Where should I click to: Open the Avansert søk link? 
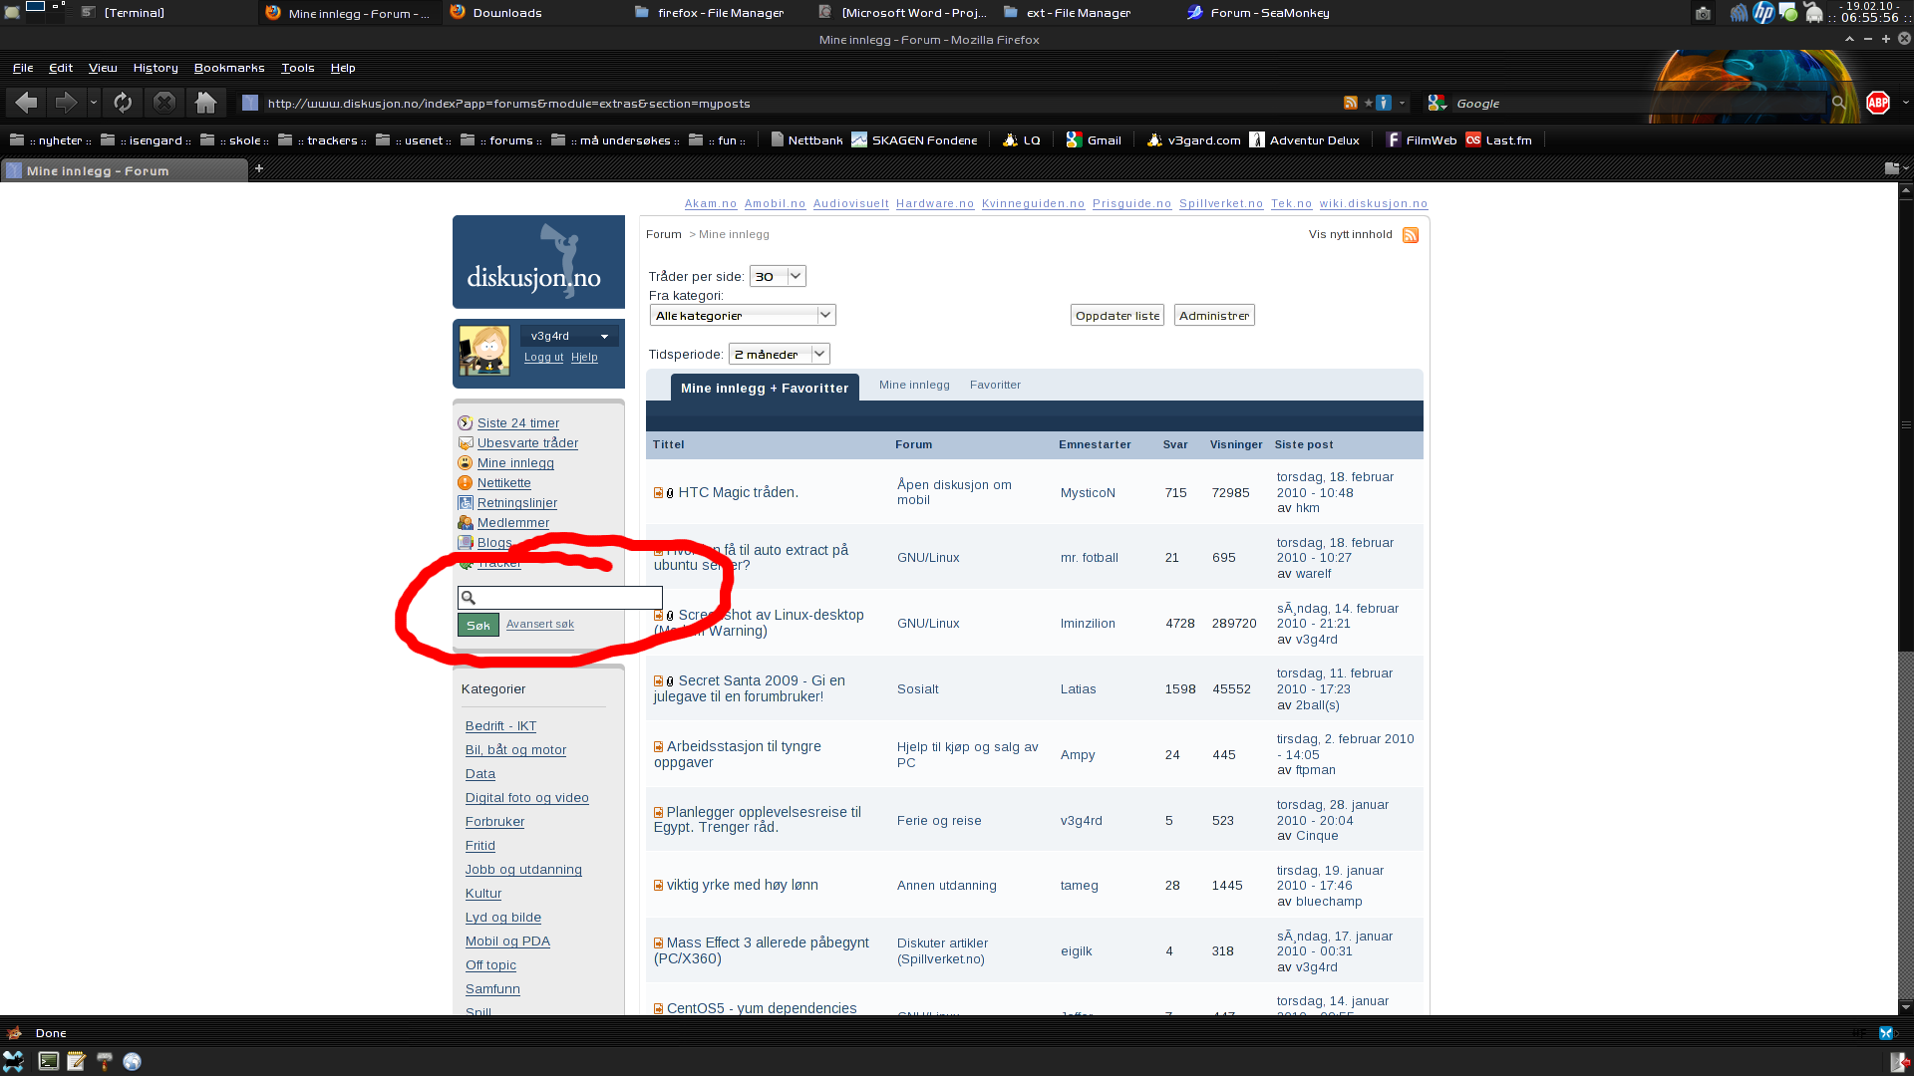pos(540,624)
